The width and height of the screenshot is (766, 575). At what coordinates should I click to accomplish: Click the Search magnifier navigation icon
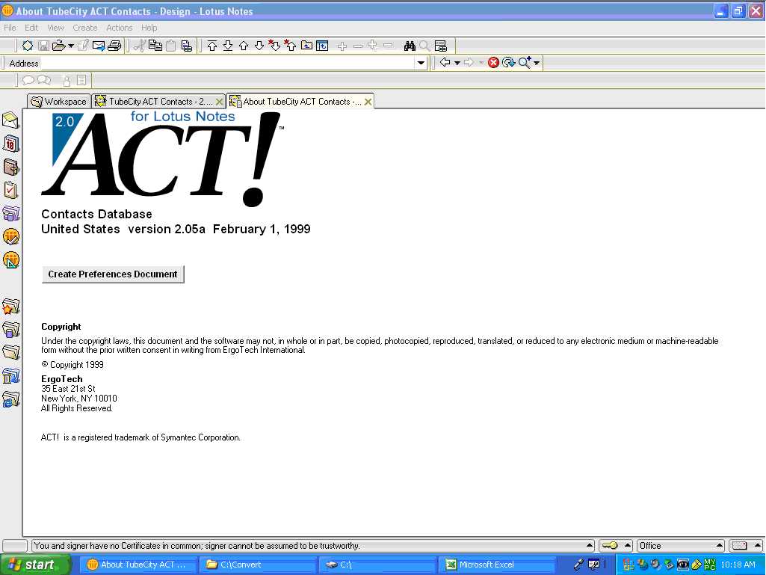tap(525, 62)
